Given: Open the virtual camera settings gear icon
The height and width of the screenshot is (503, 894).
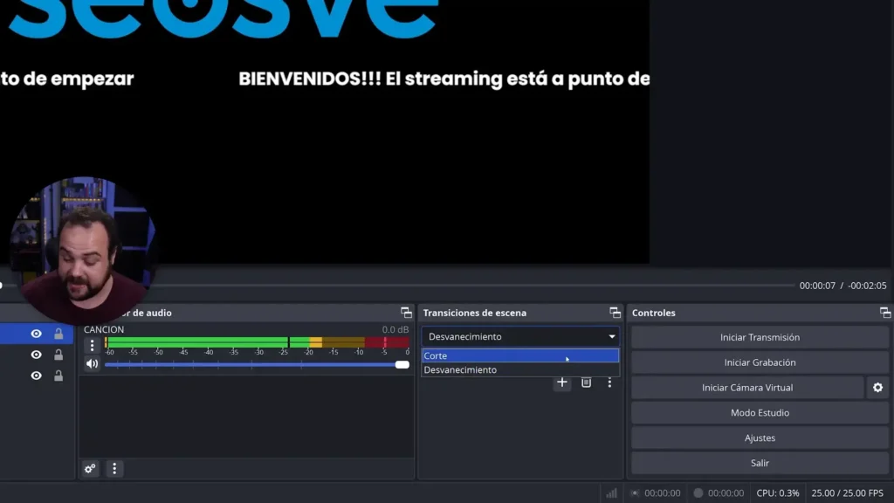Looking at the screenshot, I should click(x=877, y=387).
